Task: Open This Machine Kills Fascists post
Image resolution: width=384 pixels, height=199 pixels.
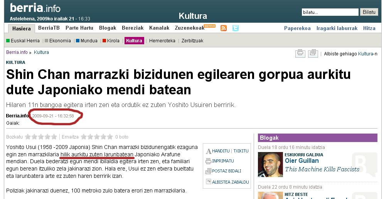Action: click(322, 169)
